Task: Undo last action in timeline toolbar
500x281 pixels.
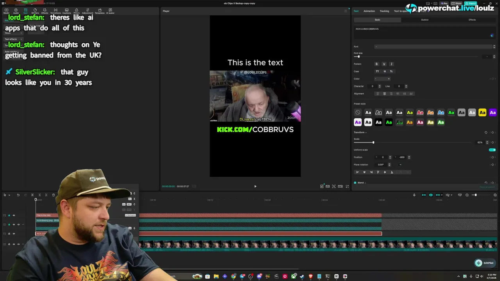Action: (18, 195)
